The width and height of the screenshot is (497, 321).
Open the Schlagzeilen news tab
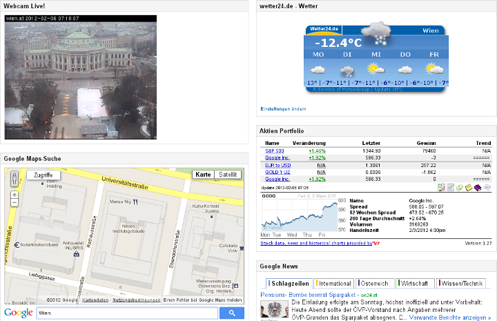tap(289, 283)
